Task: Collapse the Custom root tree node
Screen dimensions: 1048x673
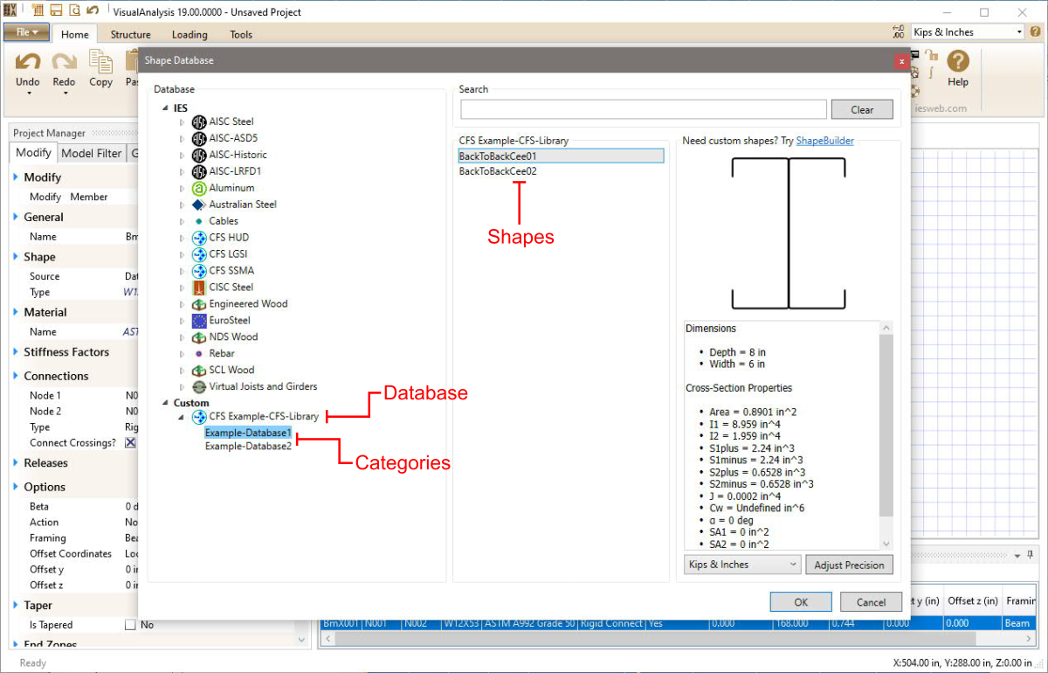Action: click(165, 403)
